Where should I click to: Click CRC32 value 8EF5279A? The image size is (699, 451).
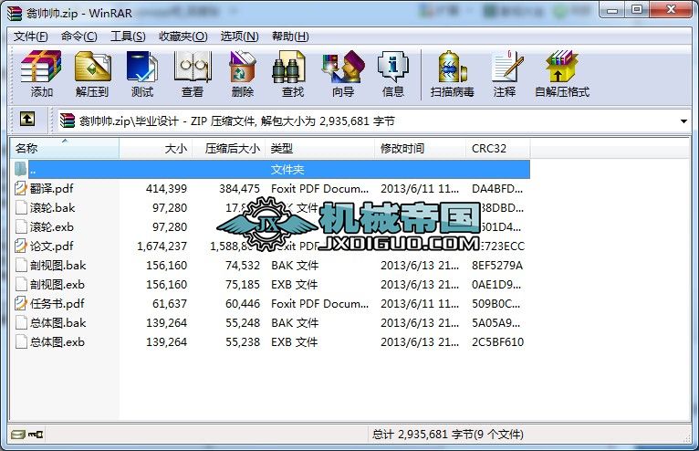tap(497, 266)
